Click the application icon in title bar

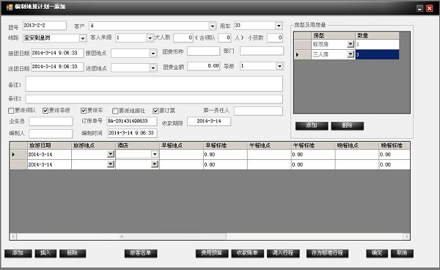[10, 7]
